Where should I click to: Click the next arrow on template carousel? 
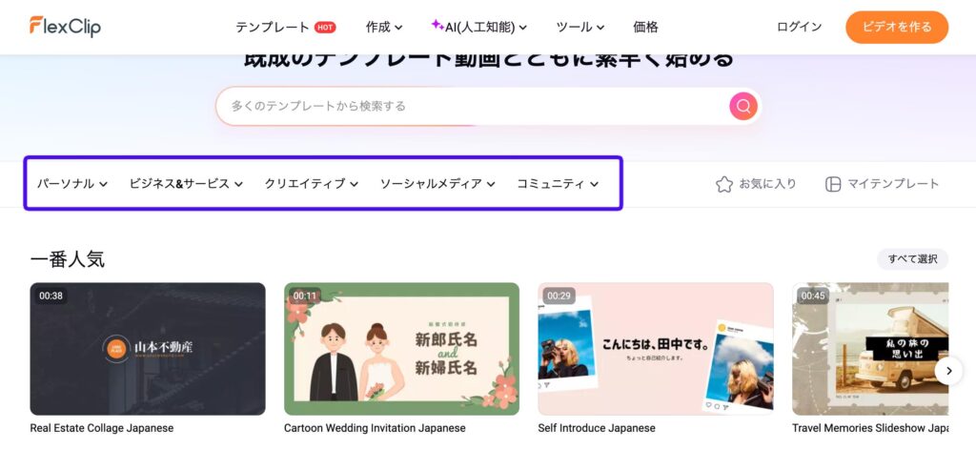pyautogui.click(x=947, y=371)
